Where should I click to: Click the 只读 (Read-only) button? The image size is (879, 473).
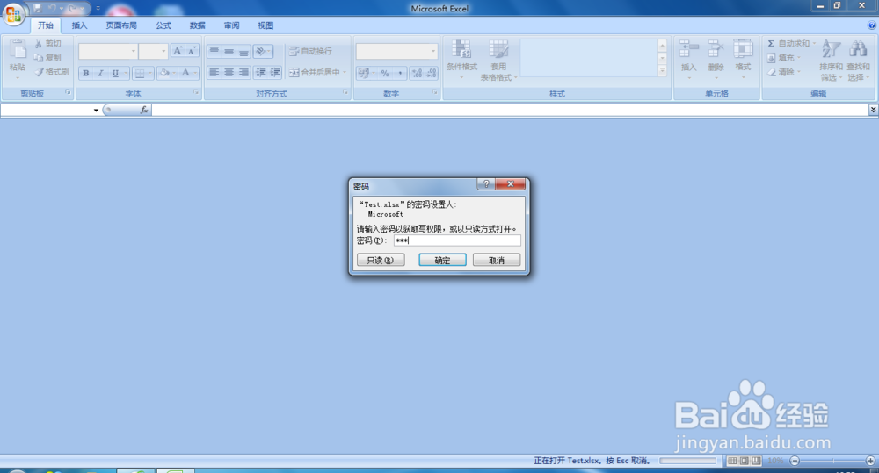(381, 261)
